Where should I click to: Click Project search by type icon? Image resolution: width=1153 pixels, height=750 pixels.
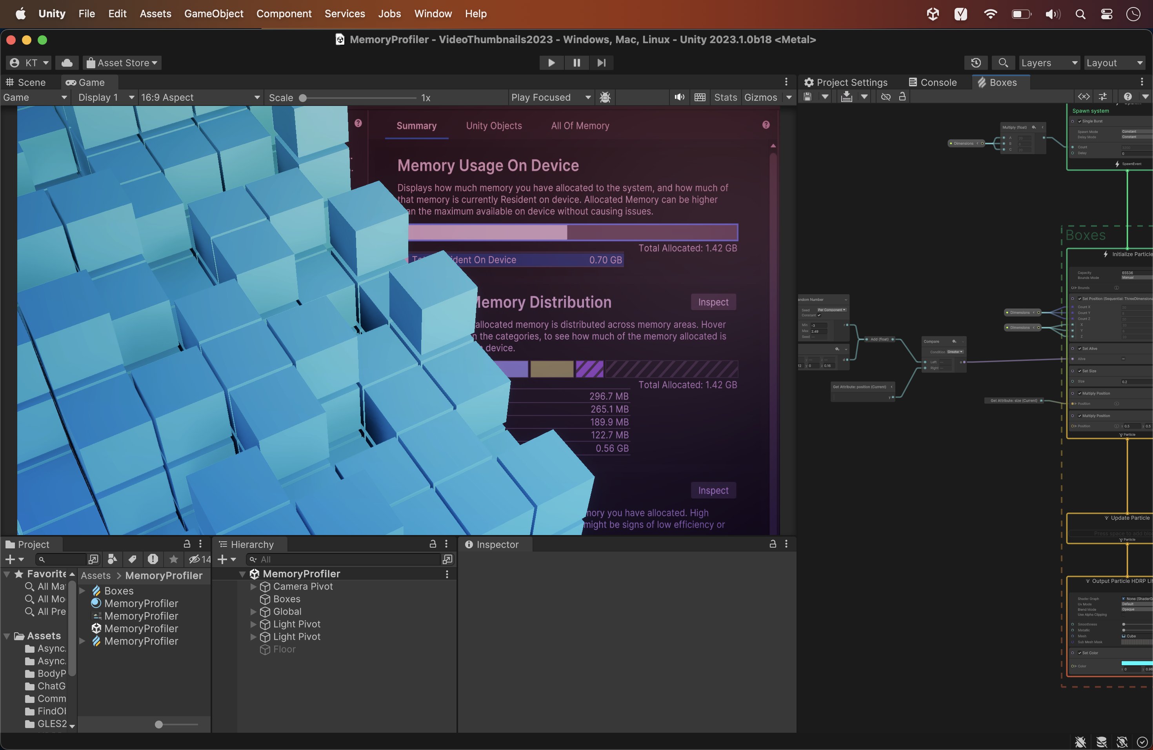112,560
